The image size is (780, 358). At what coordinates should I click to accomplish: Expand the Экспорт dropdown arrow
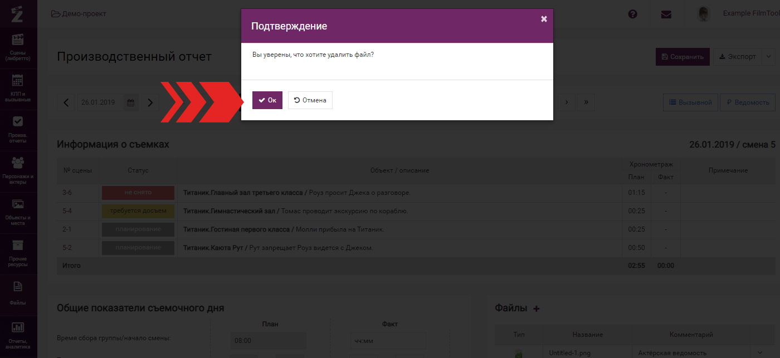click(x=768, y=57)
